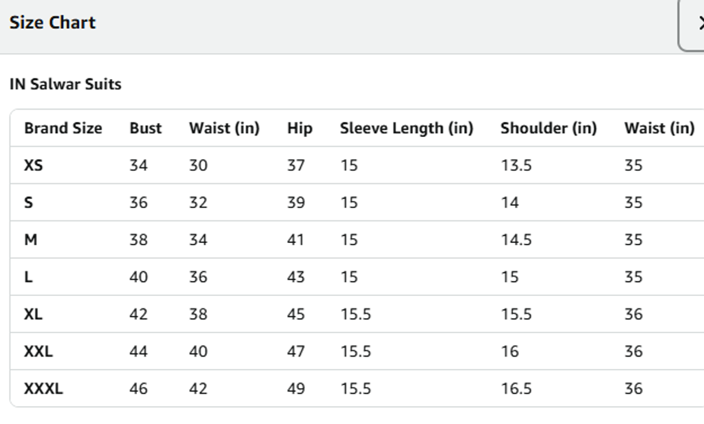
Task: Click the M brand size row label
Action: tap(30, 240)
